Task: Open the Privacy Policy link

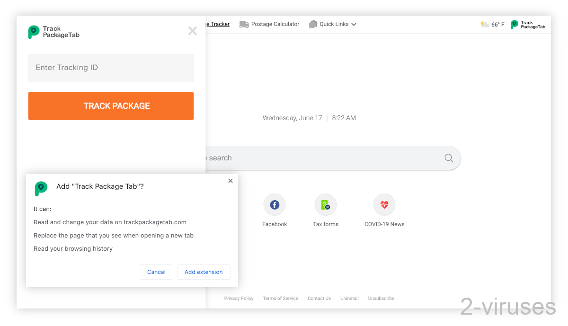Action: tap(239, 298)
